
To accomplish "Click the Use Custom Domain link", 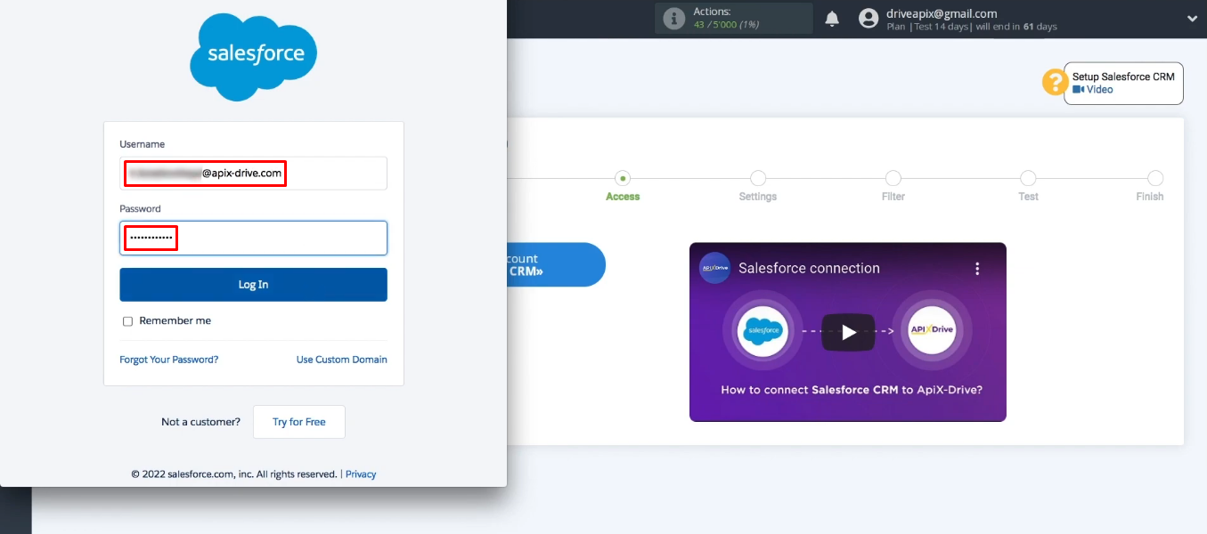I will coord(341,359).
